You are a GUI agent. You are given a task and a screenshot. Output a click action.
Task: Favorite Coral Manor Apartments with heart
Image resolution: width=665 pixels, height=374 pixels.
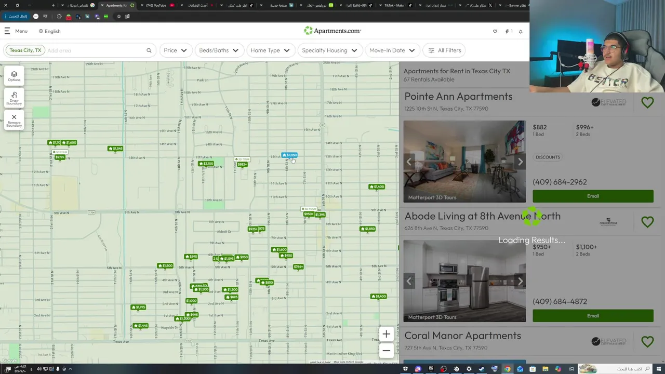pos(647,341)
